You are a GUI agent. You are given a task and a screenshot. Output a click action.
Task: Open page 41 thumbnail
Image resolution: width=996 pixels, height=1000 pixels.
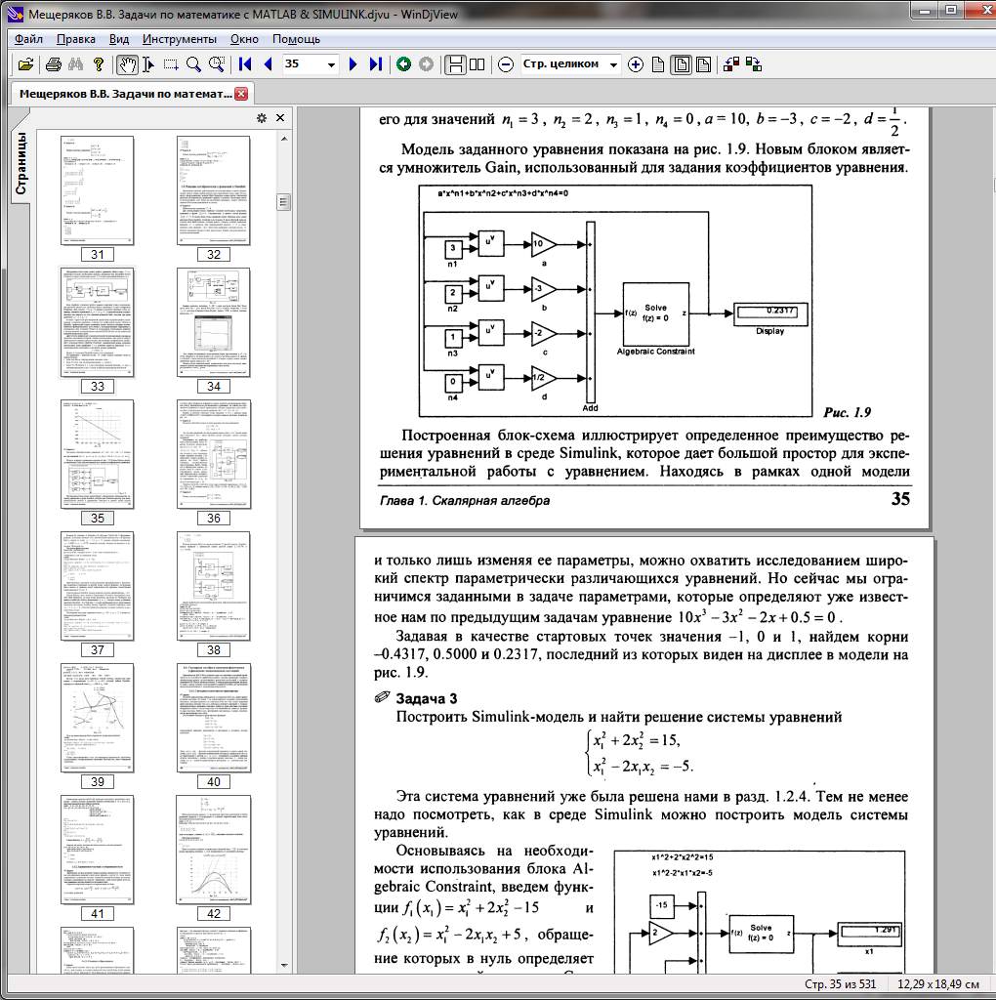click(x=98, y=851)
